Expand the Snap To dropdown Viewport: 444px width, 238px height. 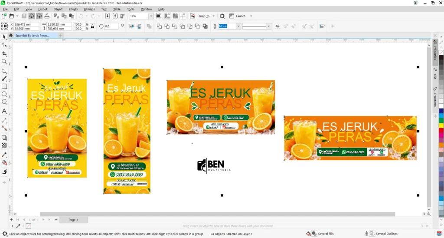[213, 16]
